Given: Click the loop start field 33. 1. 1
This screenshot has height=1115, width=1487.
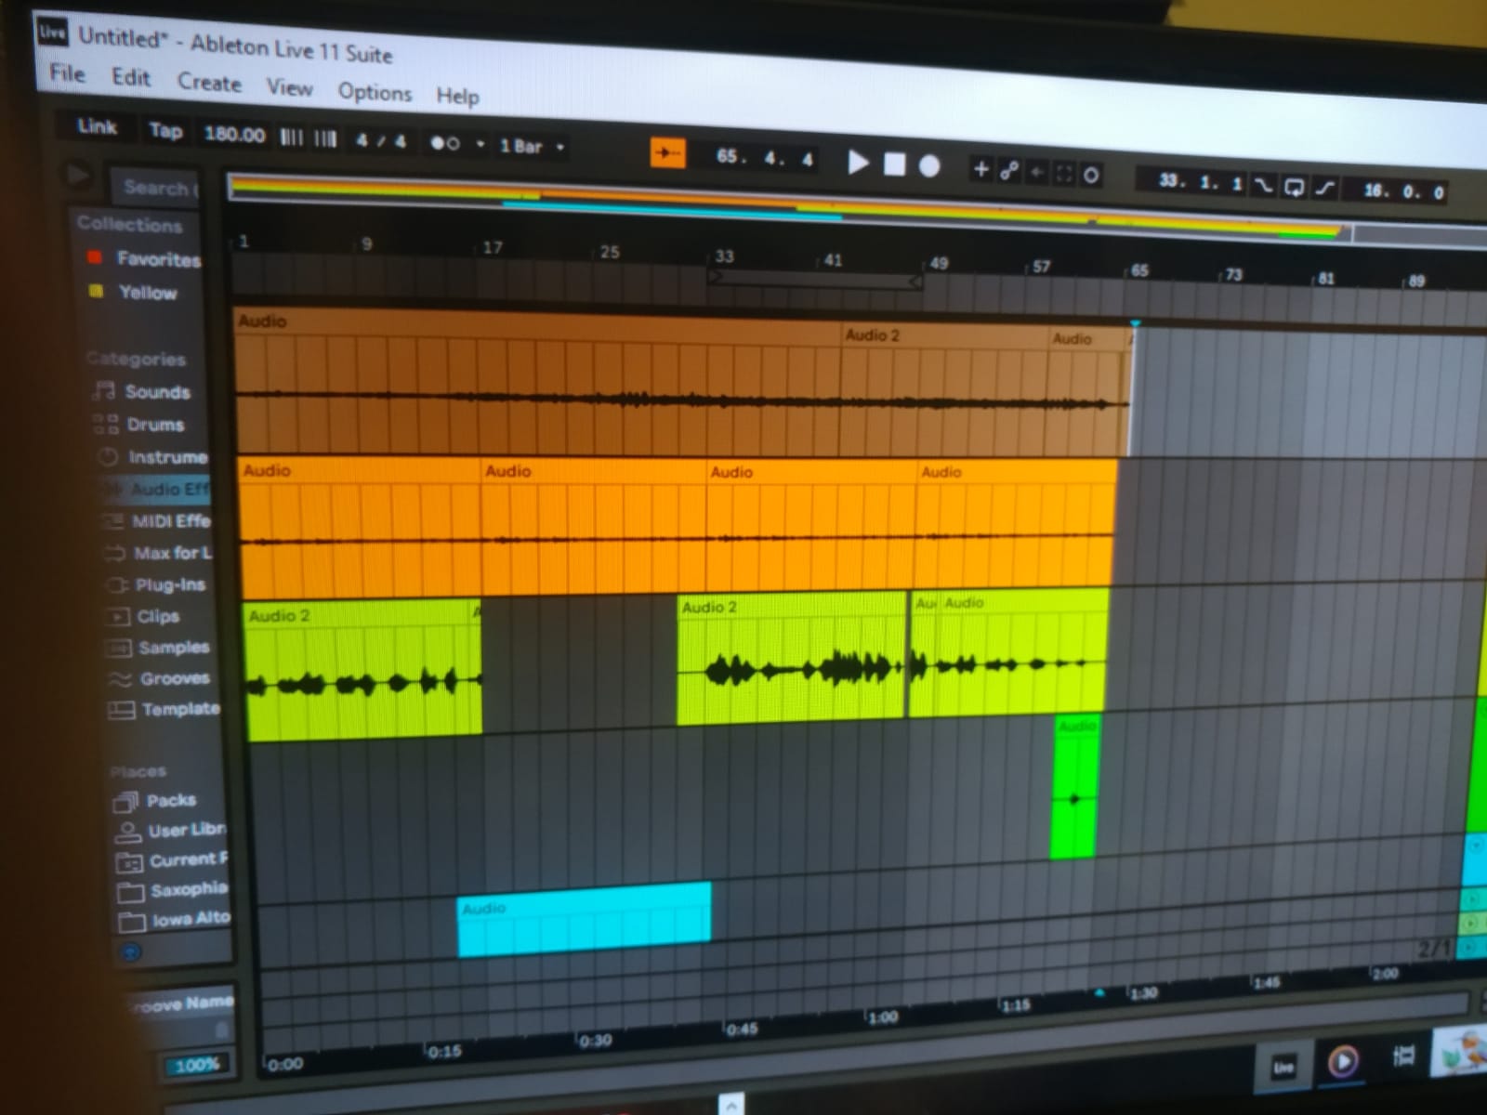Looking at the screenshot, I should 1199,182.
